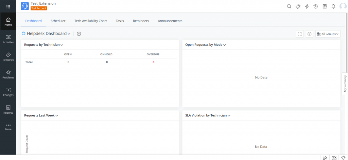
Task: Click the Onhold total count
Action: tap(107, 62)
